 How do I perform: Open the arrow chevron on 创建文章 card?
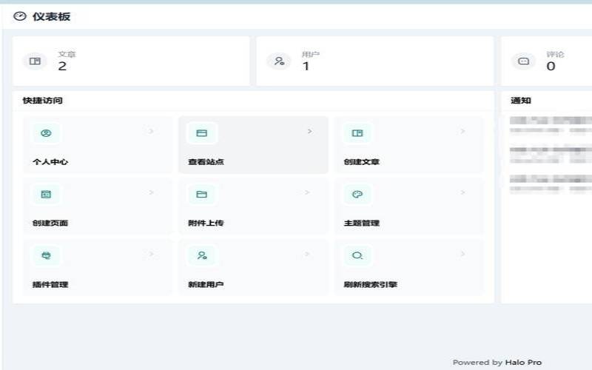pyautogui.click(x=462, y=132)
